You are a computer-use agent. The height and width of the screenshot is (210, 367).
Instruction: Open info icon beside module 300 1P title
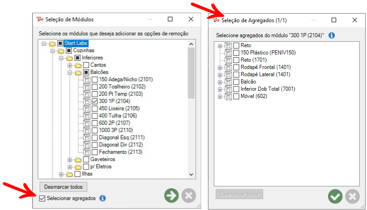(x=332, y=35)
